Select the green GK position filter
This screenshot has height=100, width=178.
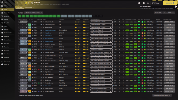19,16
